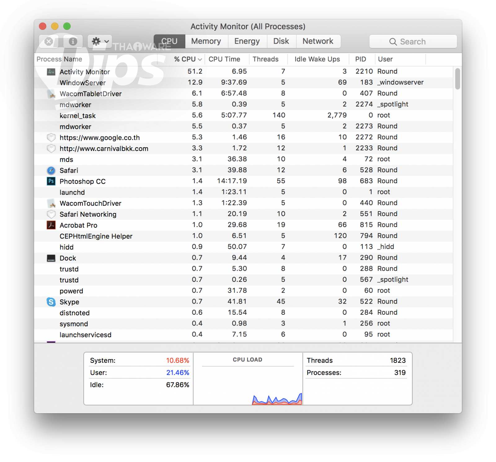The height and width of the screenshot is (462, 496).
Task: Click the Processes count 319
Action: [400, 372]
